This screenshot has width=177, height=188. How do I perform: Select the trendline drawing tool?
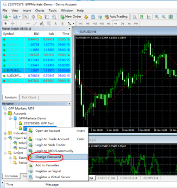[35, 24]
